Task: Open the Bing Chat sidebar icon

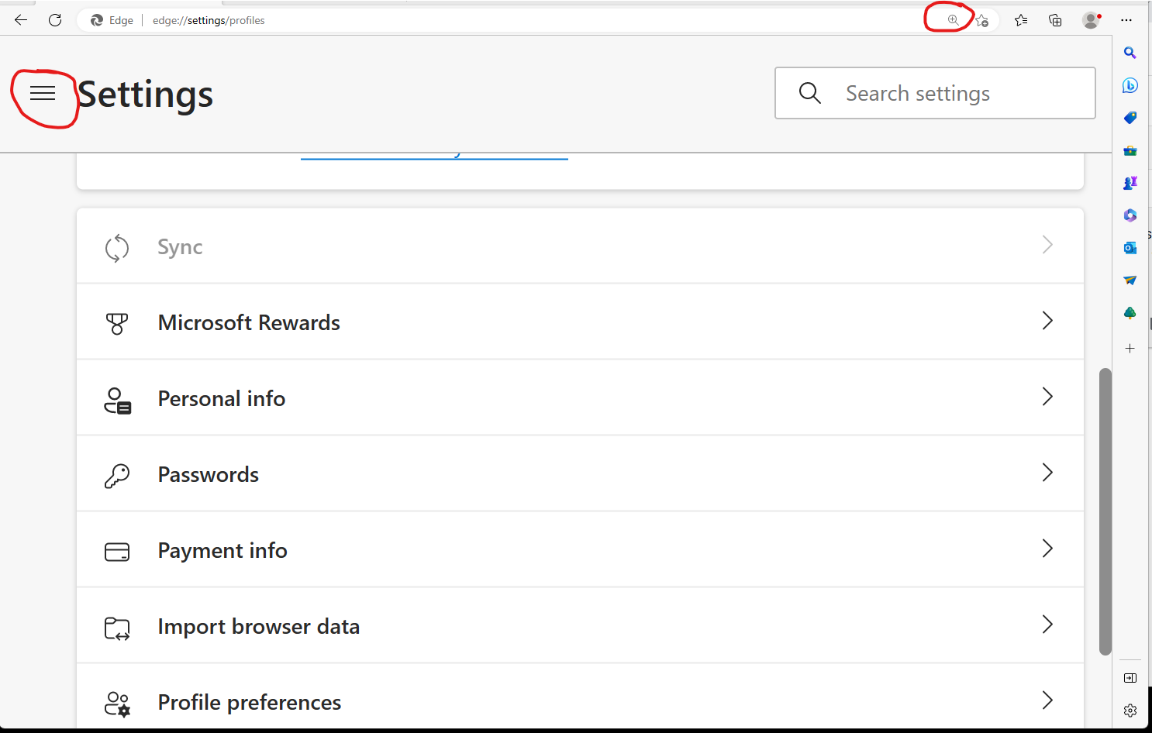Action: click(x=1130, y=85)
